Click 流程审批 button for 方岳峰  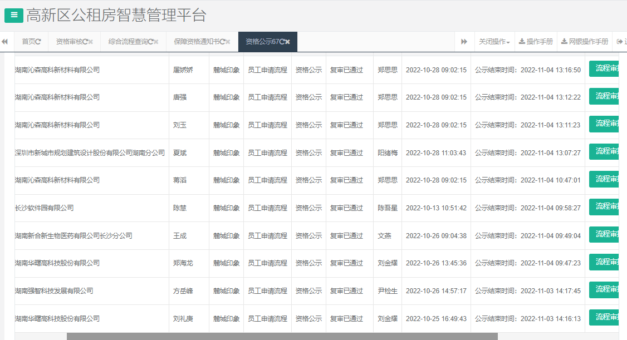tap(606, 290)
